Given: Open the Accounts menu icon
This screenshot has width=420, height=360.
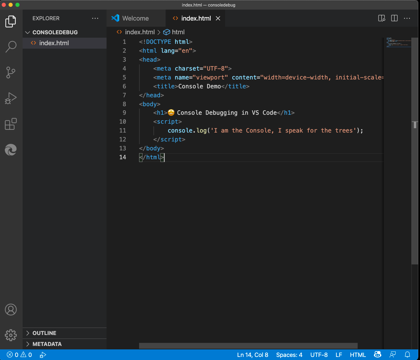Looking at the screenshot, I should (11, 310).
